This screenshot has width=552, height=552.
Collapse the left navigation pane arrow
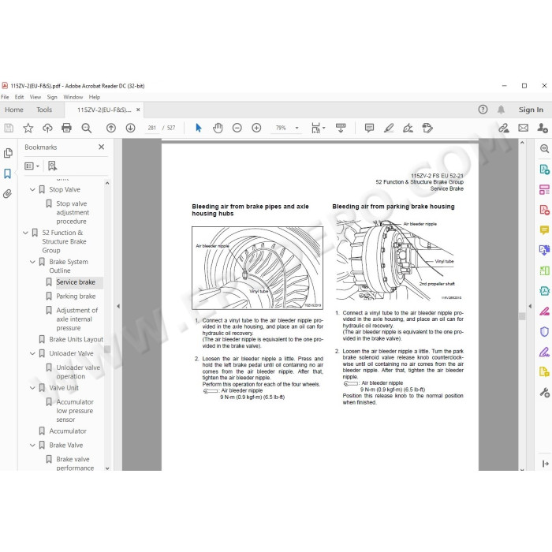(x=118, y=306)
